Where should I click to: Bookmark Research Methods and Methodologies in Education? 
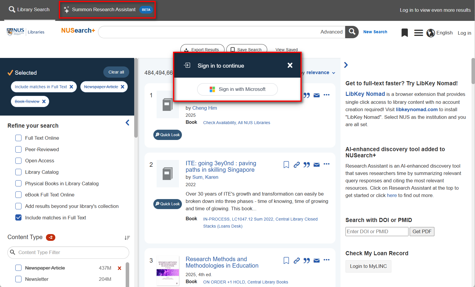286,260
